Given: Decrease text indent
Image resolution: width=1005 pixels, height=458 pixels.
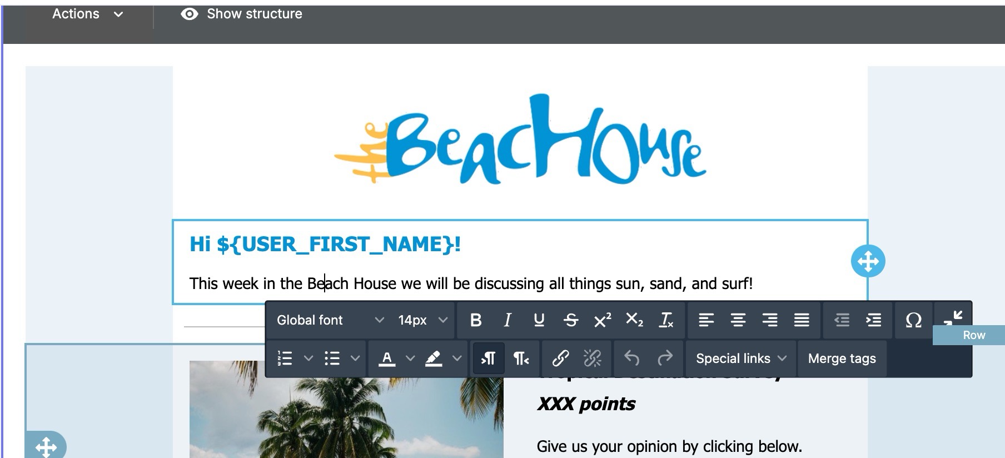Looking at the screenshot, I should (842, 320).
